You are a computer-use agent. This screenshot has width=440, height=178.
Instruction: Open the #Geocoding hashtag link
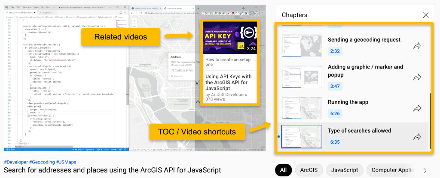[x=42, y=162]
